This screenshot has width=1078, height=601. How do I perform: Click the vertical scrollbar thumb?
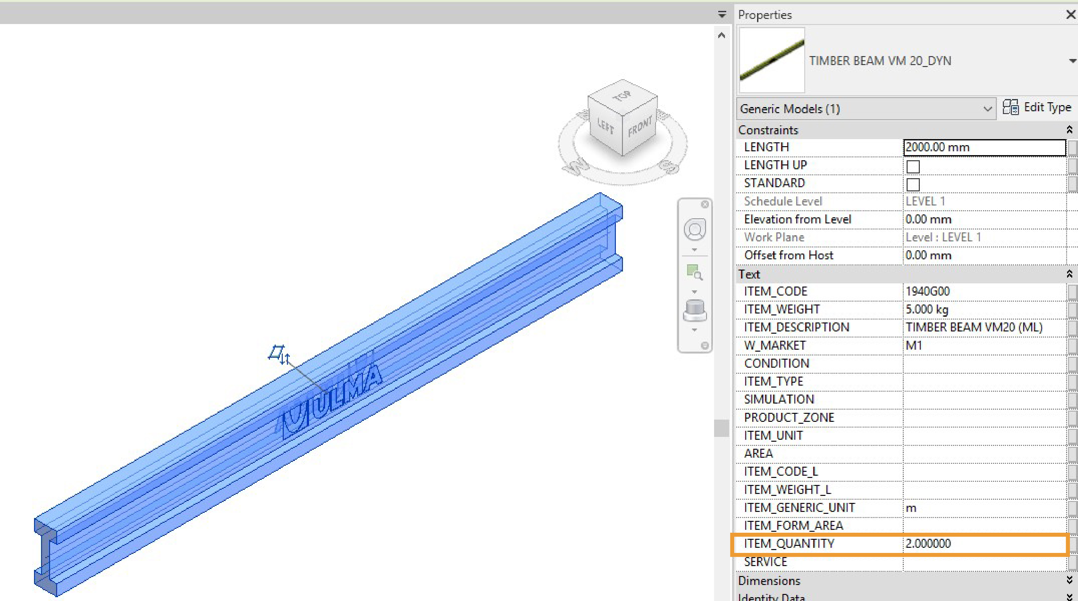pyautogui.click(x=721, y=428)
